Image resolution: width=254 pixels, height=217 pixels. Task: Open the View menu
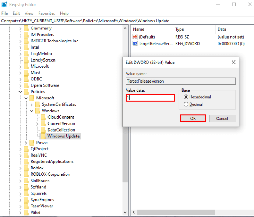coord(29,13)
